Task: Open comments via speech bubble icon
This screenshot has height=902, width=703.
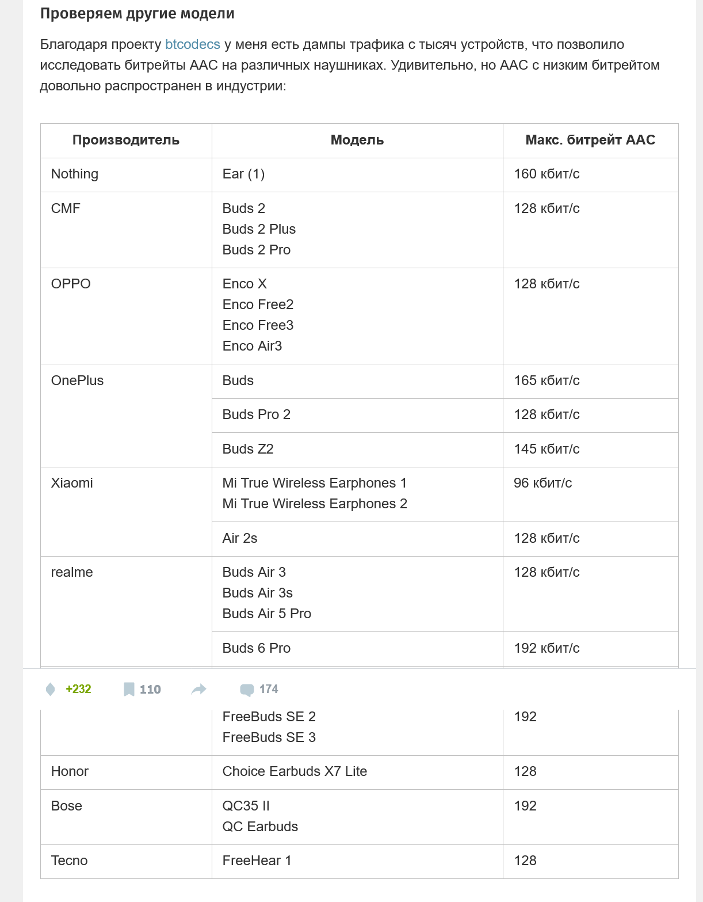Action: pyautogui.click(x=247, y=689)
